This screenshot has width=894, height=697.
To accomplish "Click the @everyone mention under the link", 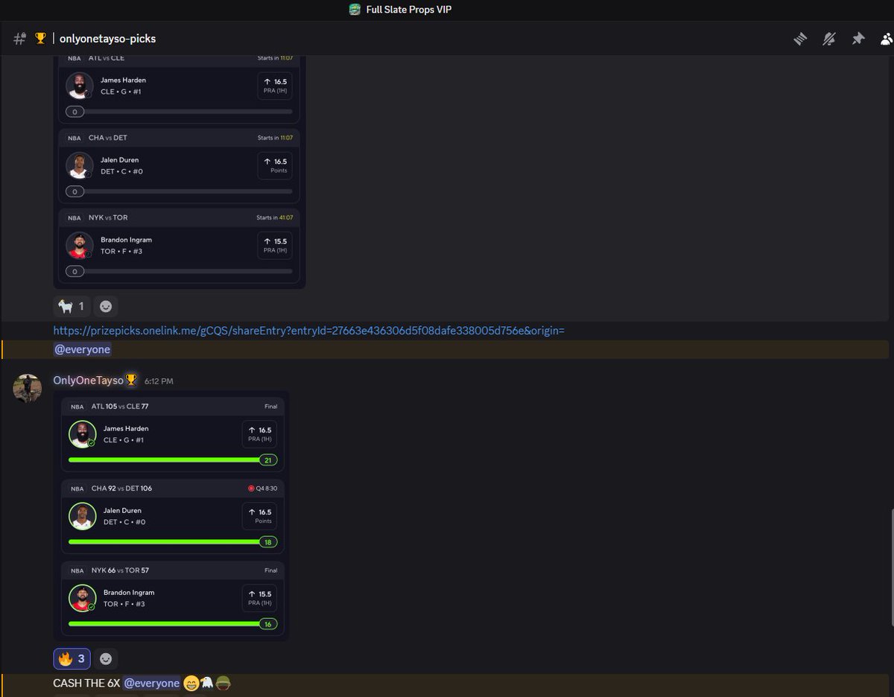I will tap(82, 349).
